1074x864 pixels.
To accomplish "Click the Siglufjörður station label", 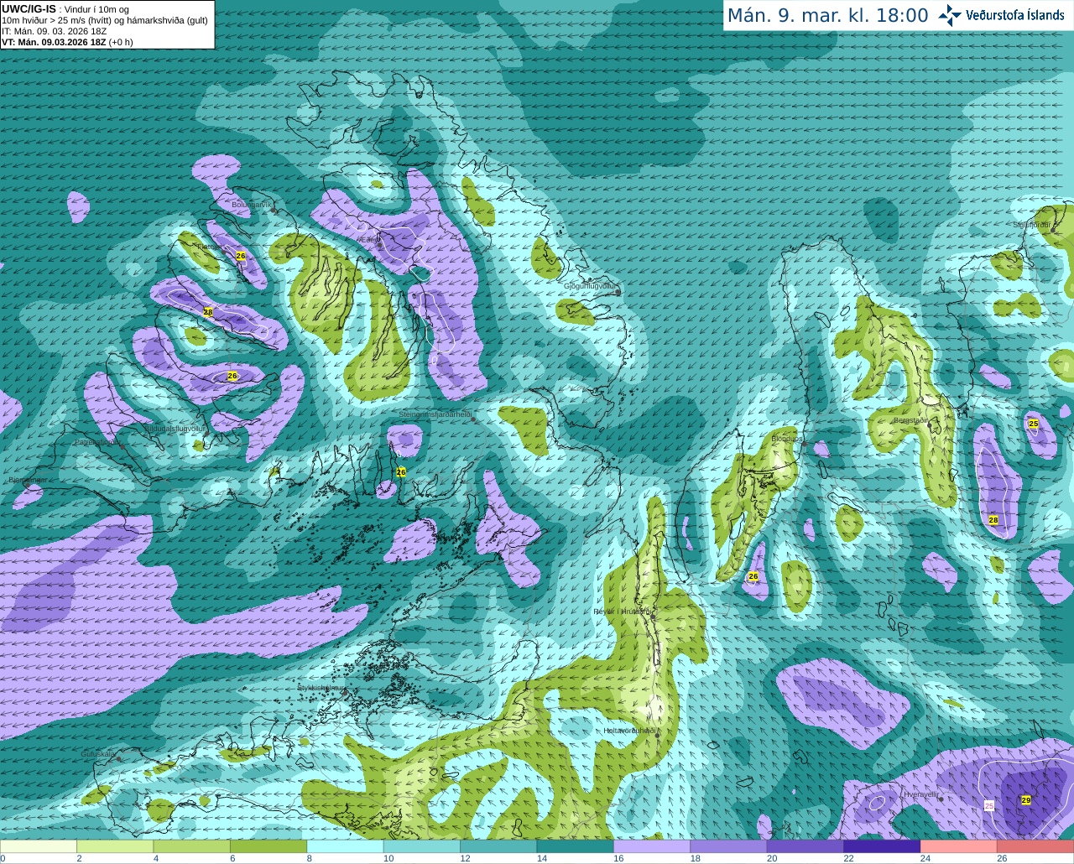I will point(1032,225).
